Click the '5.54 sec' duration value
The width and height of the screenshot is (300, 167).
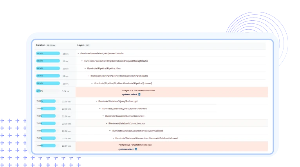(66, 91)
